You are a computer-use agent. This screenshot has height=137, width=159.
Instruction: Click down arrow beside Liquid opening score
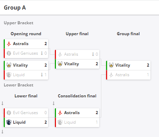point(42,74)
